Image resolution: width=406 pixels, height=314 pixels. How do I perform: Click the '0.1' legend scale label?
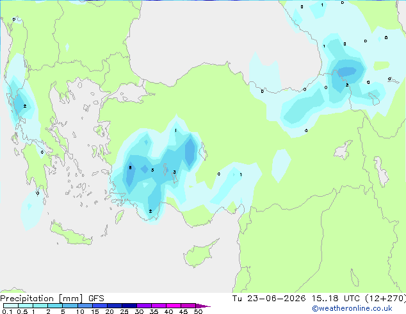pyautogui.click(x=7, y=311)
